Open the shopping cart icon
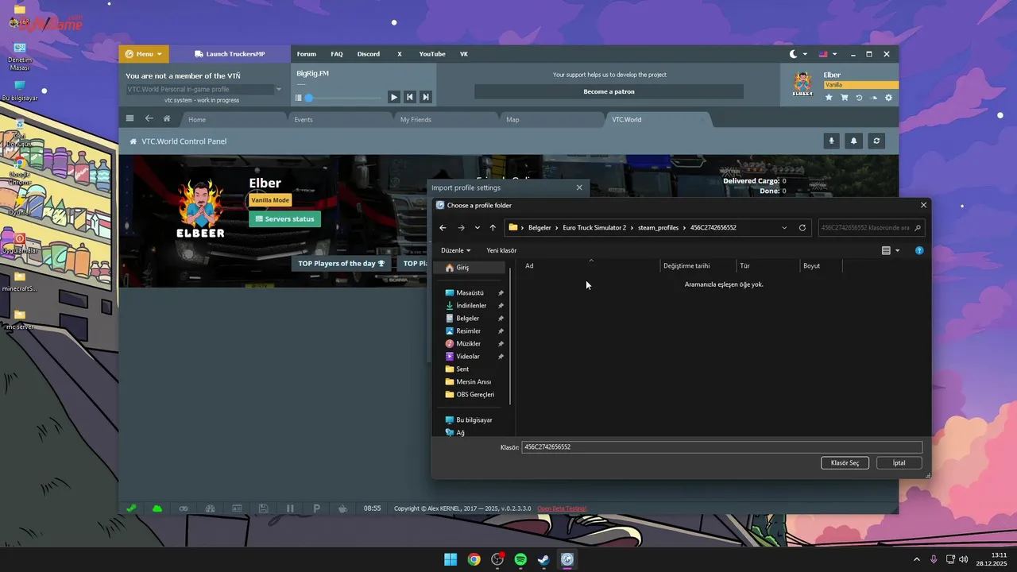The image size is (1017, 572). (844, 98)
